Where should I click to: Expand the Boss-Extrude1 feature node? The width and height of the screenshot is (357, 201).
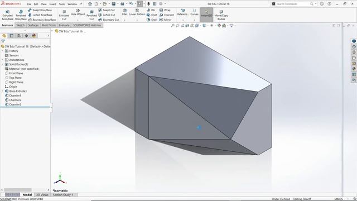[x=2, y=91]
